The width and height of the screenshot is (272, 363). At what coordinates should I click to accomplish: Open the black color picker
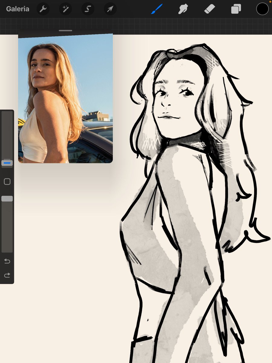tap(262, 9)
